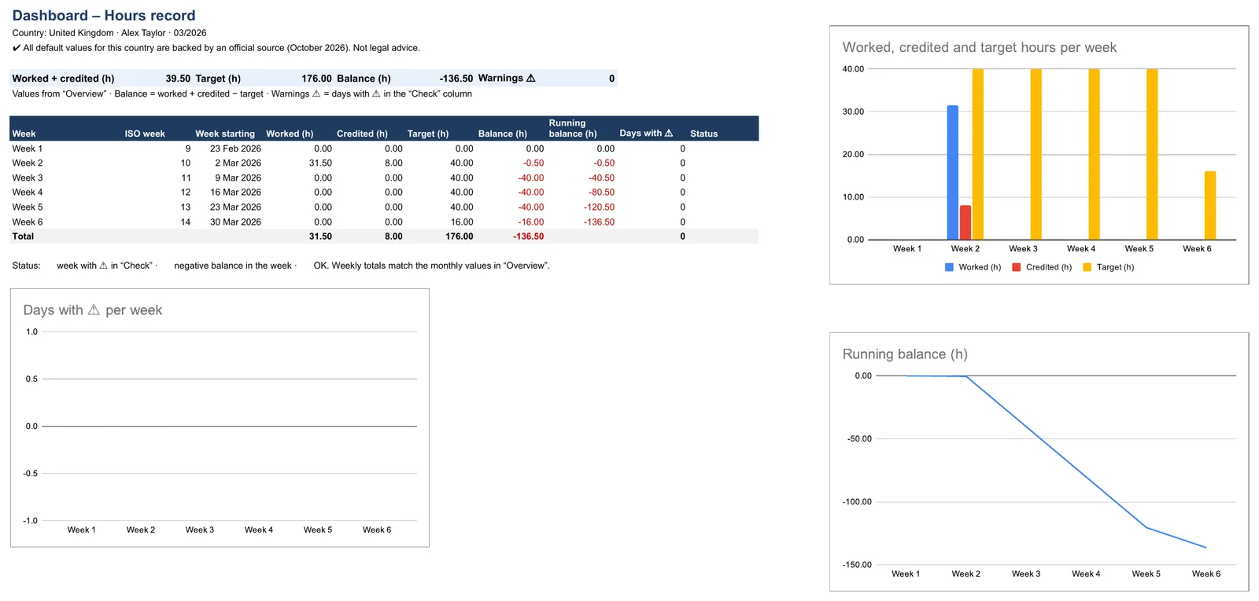1259x601 pixels.
Task: Select the yellow Target bar for Week 6
Action: [x=1210, y=205]
